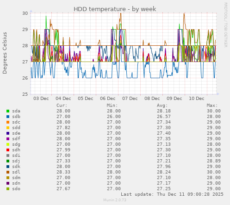Screen dimensions: 230x205
Task: Click the 'sde' legend label
Action: [16, 133]
